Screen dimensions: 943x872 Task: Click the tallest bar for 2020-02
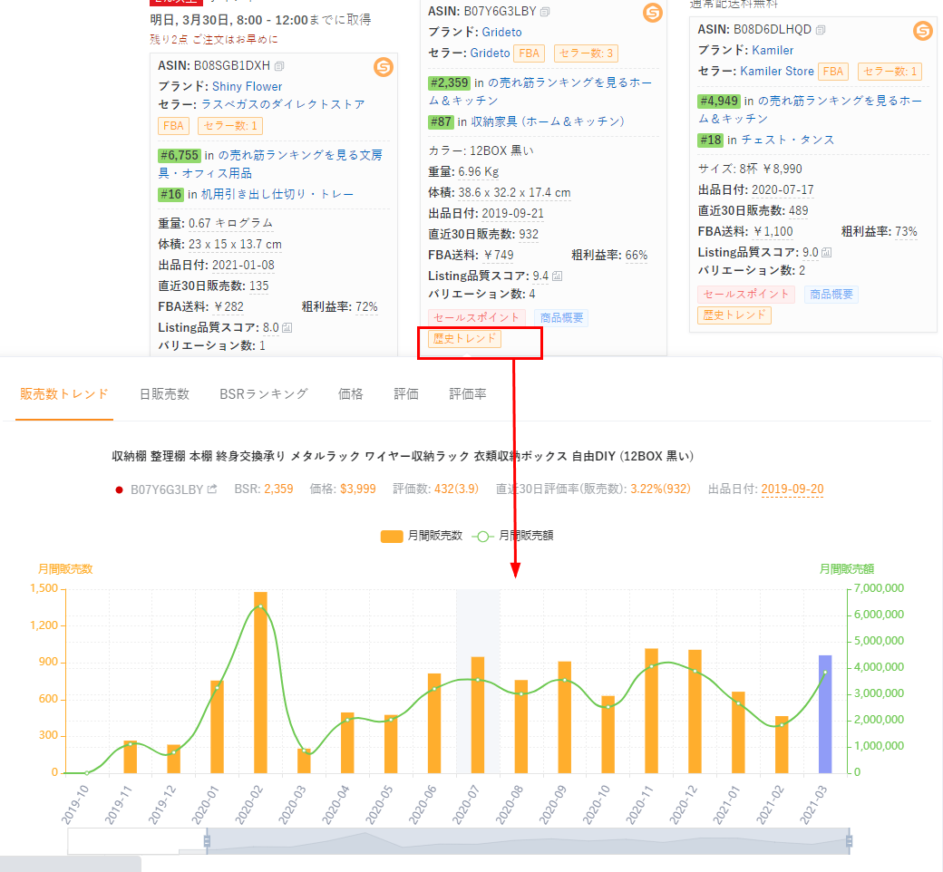point(260,683)
